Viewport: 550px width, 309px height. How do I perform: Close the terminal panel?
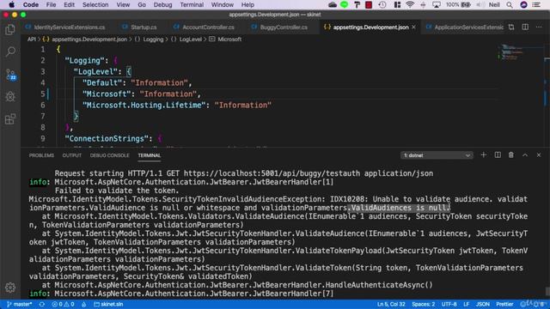[539, 154]
